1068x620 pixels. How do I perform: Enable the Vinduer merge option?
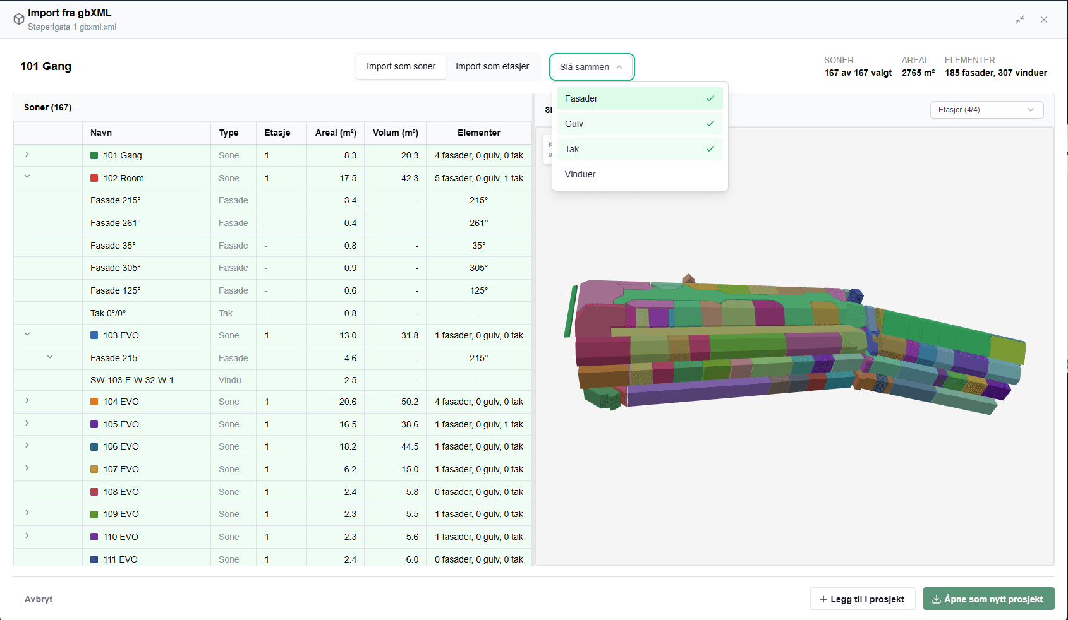(x=640, y=174)
